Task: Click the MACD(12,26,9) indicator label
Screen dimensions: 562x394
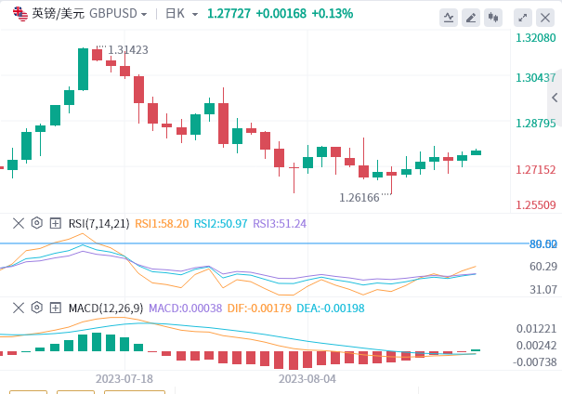Action: [105, 308]
